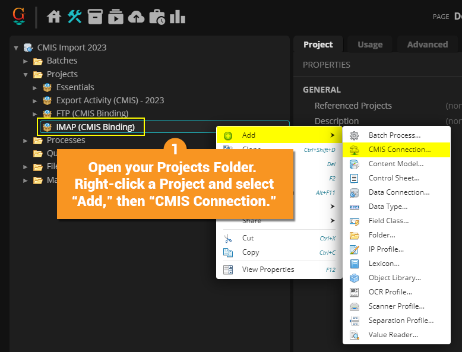Screen dimensions: 462x352
Task: Select Export Activity (CMIS) - 2023 node
Action: 110,100
